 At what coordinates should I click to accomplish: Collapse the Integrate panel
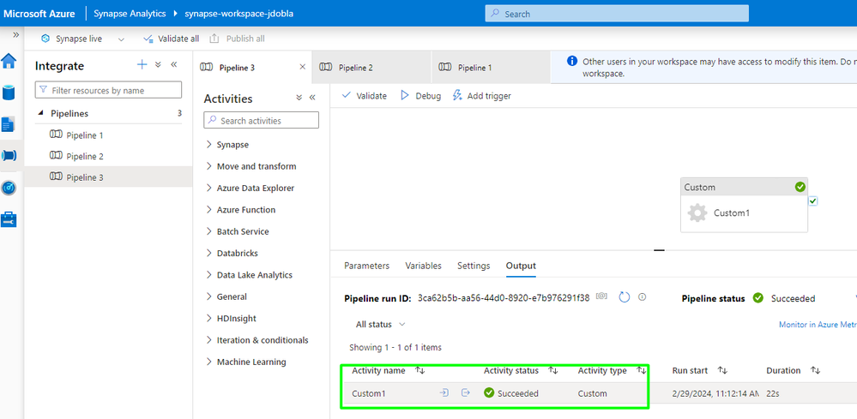coord(174,65)
